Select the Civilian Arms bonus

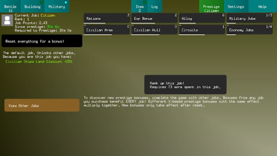[107, 30]
